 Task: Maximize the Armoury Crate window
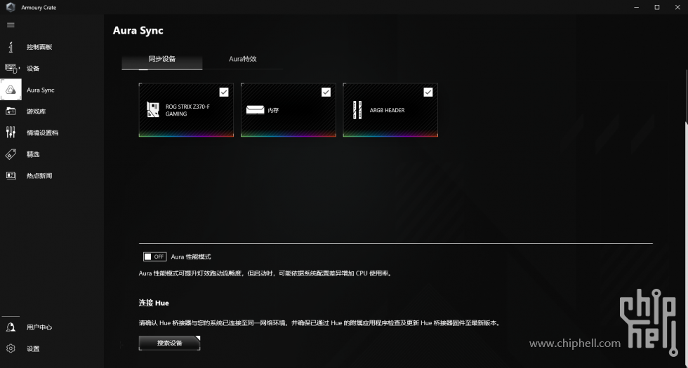click(657, 7)
